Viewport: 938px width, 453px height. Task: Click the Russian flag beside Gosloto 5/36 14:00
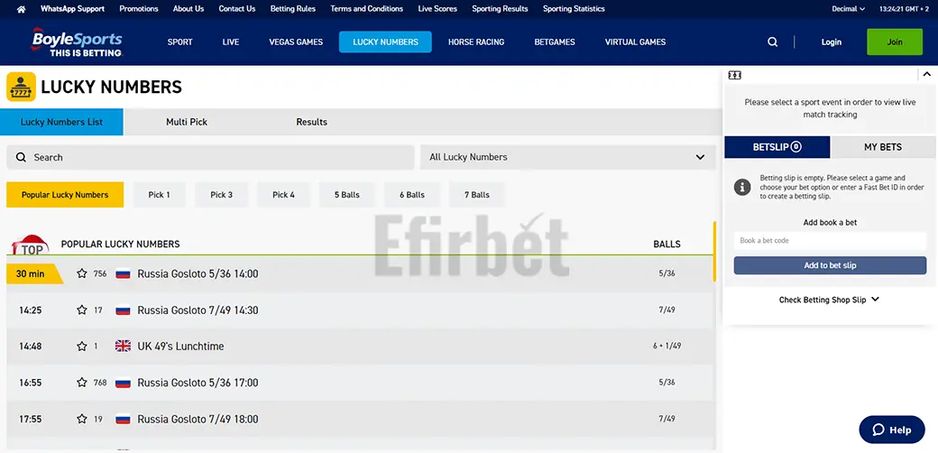coord(123,273)
